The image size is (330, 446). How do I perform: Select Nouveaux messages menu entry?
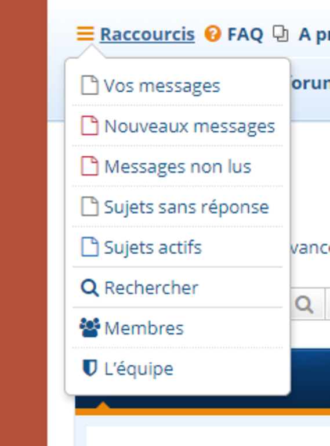click(177, 126)
